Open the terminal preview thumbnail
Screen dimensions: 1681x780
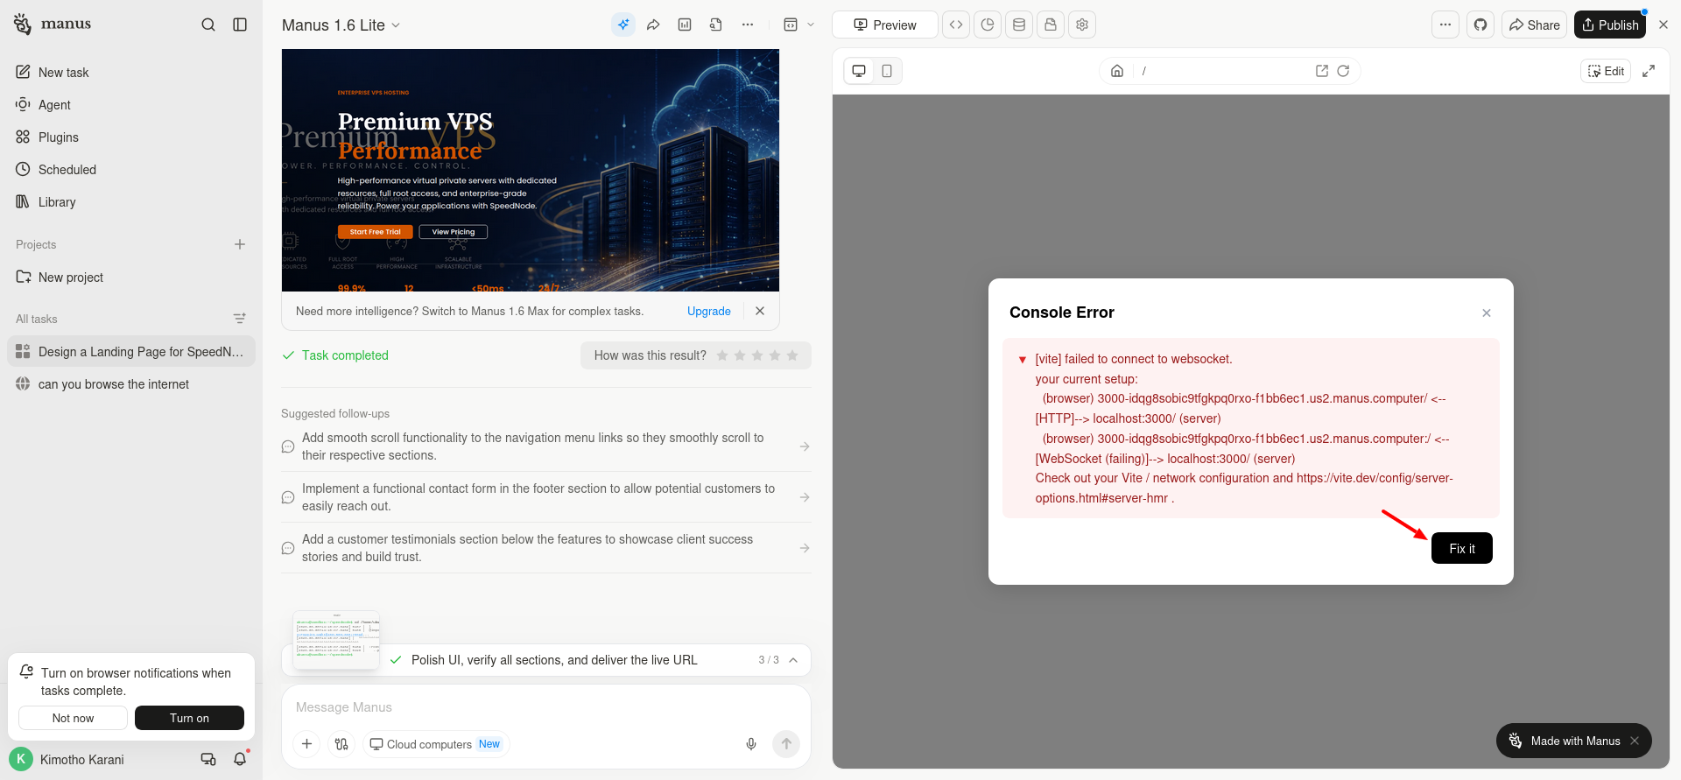coord(336,640)
